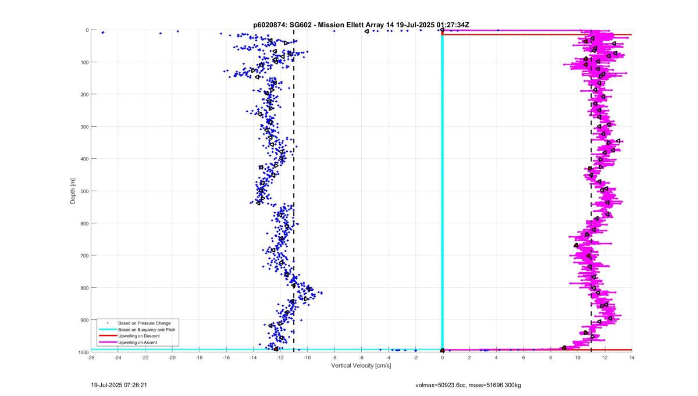Image resolution: width=698 pixels, height=396 pixels.
Task: Click the cyan line sample in the legend
Action: [x=108, y=330]
